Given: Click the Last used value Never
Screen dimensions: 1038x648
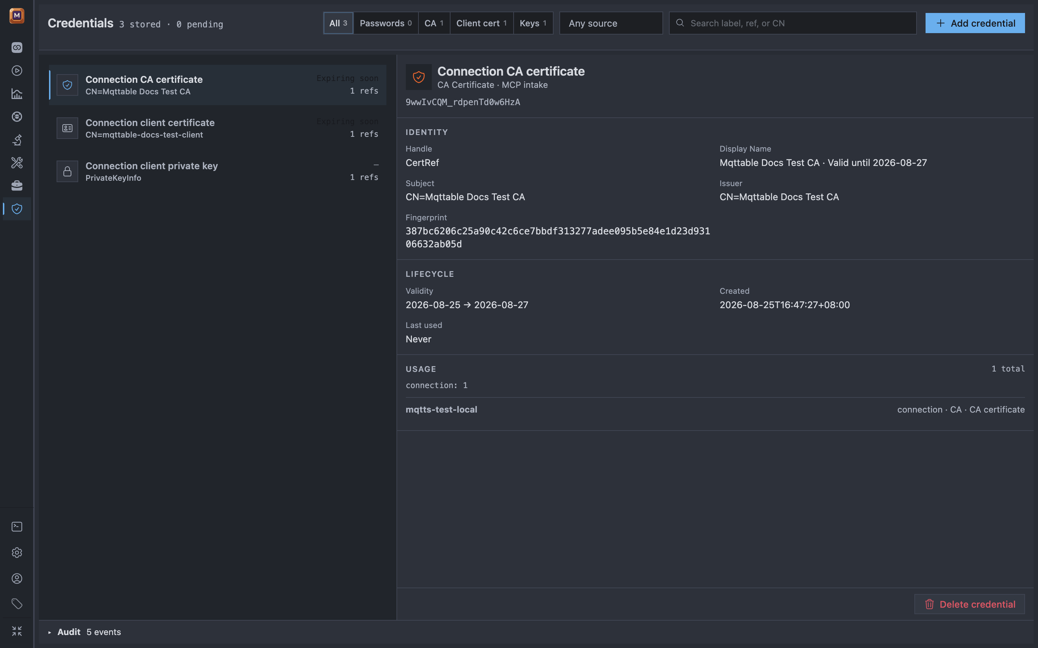Looking at the screenshot, I should (418, 339).
